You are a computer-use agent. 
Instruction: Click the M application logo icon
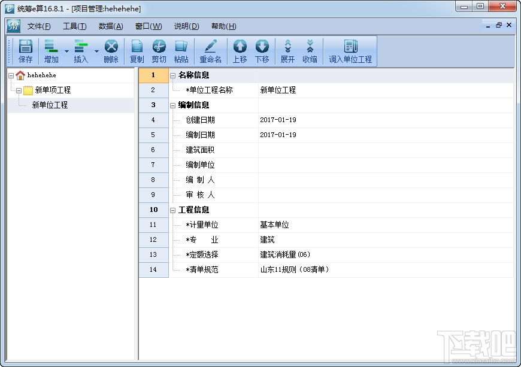(14, 26)
